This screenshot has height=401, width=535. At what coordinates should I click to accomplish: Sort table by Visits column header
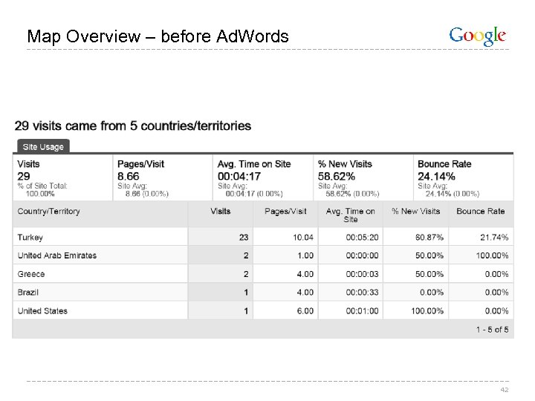pyautogui.click(x=221, y=212)
